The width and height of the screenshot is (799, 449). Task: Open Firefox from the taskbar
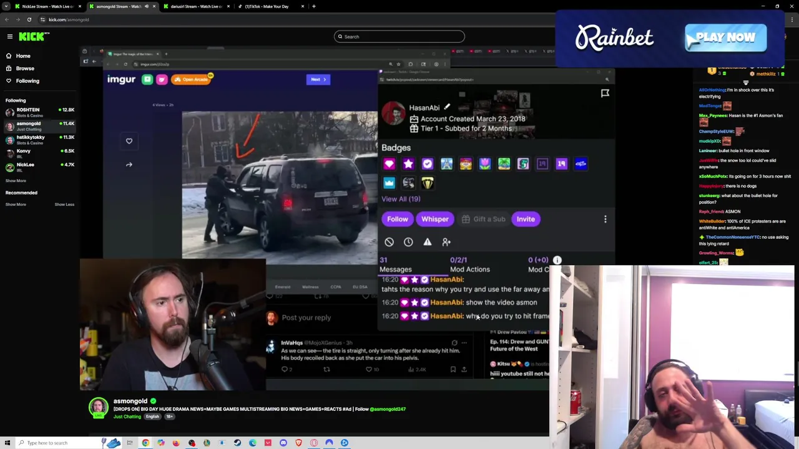(x=176, y=443)
